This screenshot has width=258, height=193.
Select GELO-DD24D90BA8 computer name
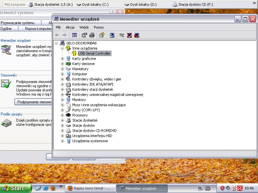(81, 43)
